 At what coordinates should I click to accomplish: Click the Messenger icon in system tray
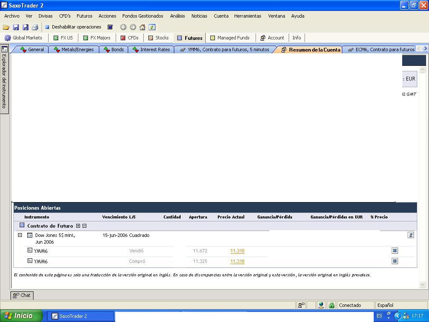[x=406, y=316]
